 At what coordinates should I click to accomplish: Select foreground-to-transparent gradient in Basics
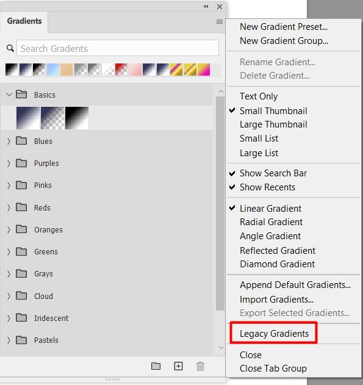point(52,118)
